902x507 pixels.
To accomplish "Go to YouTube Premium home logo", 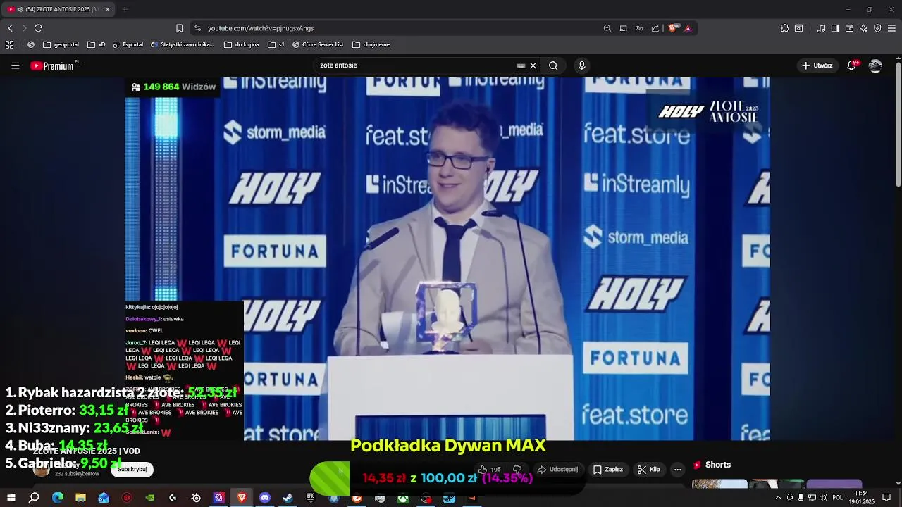I will (x=54, y=65).
